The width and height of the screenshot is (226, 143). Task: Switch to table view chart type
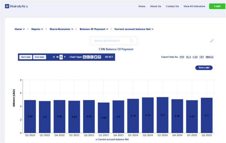pyautogui.click(x=99, y=57)
